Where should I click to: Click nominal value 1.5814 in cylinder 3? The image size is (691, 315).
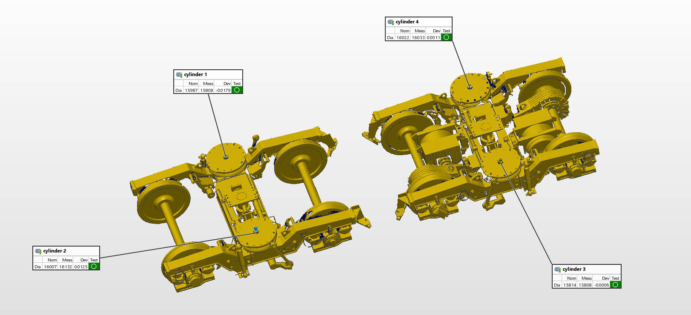click(x=570, y=285)
